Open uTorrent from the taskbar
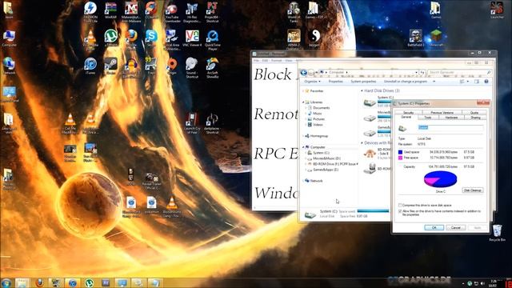This screenshot has width=512, height=288. (89, 282)
